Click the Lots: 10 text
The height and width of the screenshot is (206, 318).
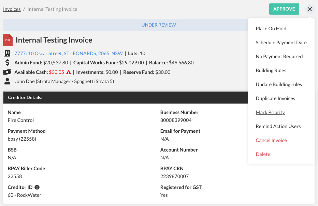[x=136, y=53]
